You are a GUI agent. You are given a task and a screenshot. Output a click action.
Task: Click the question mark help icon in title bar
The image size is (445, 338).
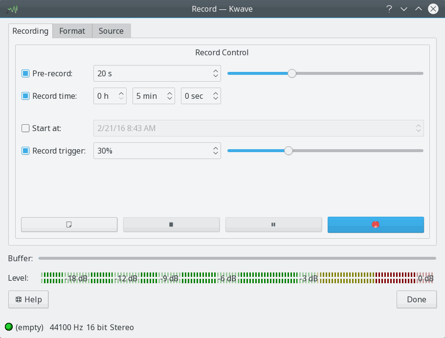pyautogui.click(x=389, y=9)
